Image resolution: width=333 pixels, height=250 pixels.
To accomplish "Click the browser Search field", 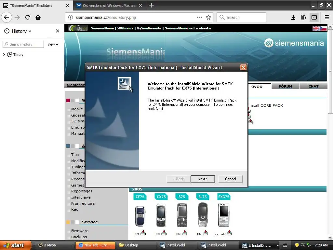I will (242, 17).
